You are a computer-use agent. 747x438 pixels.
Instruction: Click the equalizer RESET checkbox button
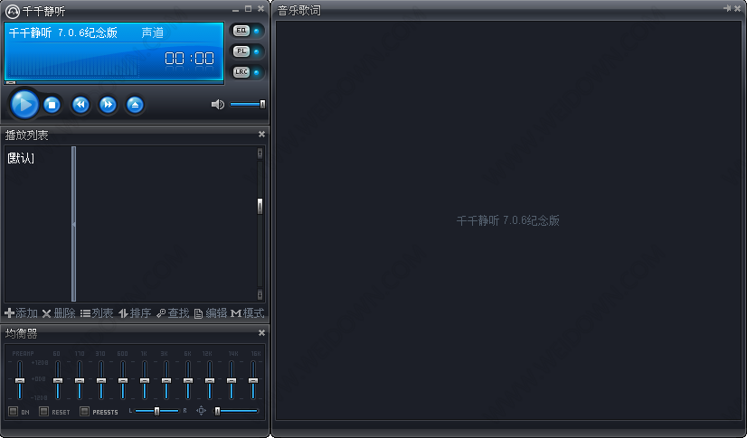tap(43, 412)
